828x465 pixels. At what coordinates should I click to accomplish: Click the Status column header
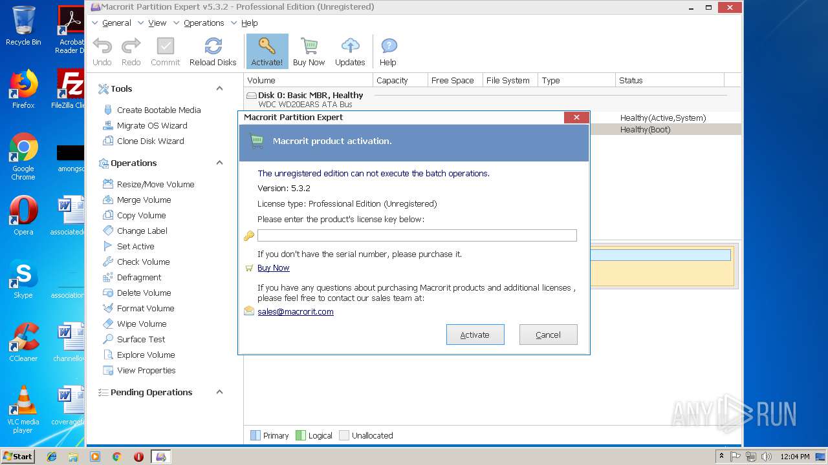tap(670, 81)
